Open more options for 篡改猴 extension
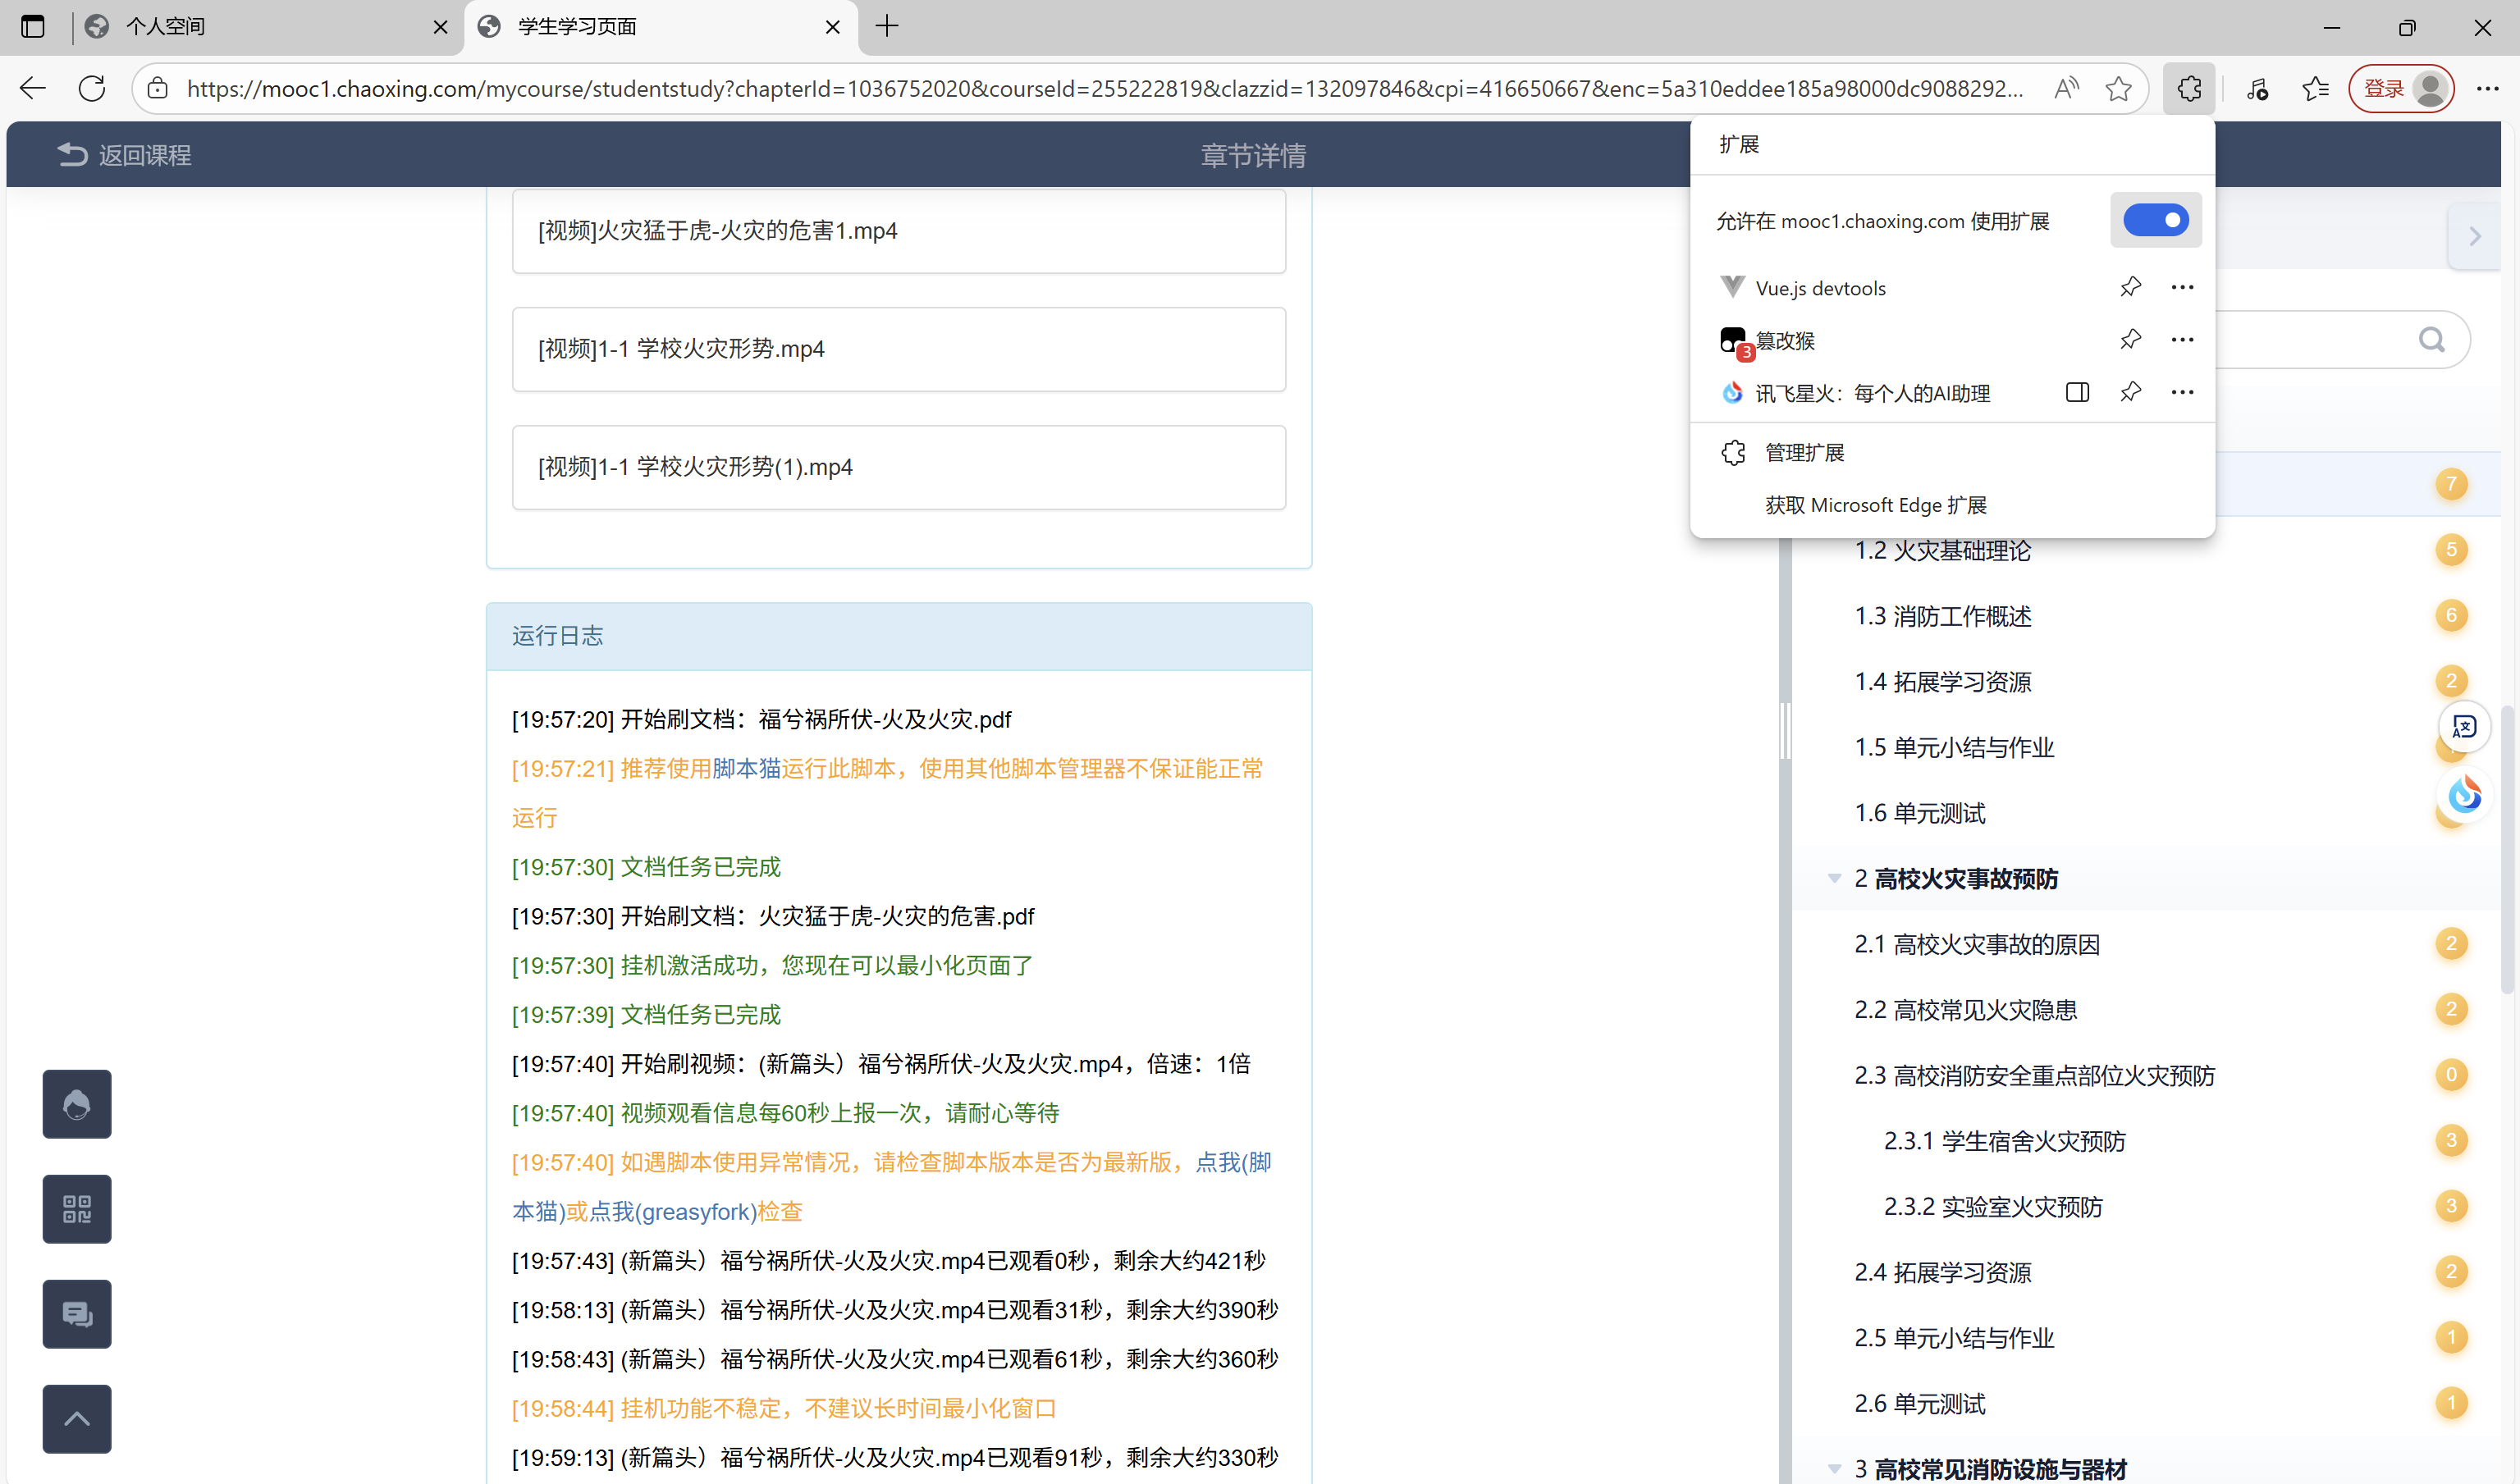Viewport: 2520px width, 1484px height. pos(2182,340)
